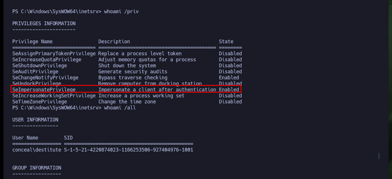Viewport: 392px width, 179px height.
Task: Click the highlighted Enabled state for SeImpersonatePrivilege
Action: coord(229,90)
